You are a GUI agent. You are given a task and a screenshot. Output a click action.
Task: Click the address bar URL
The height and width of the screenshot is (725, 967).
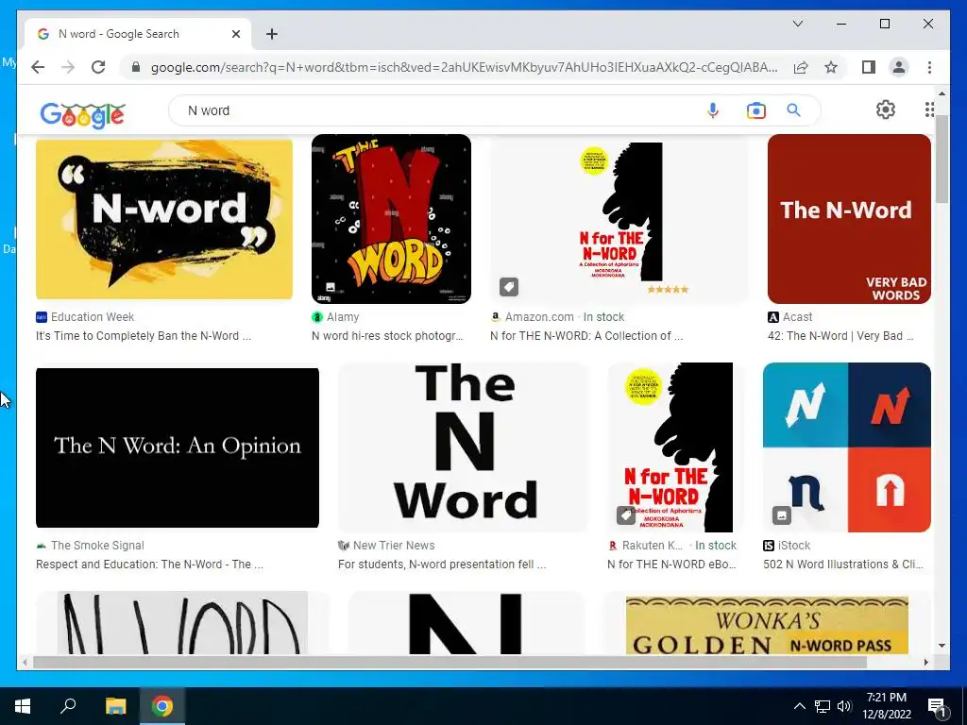tap(464, 67)
